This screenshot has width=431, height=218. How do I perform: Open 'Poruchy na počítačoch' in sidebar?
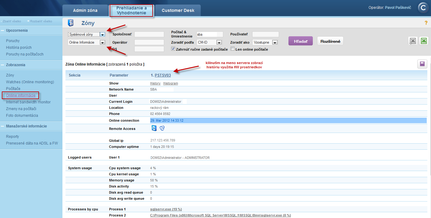(25, 54)
